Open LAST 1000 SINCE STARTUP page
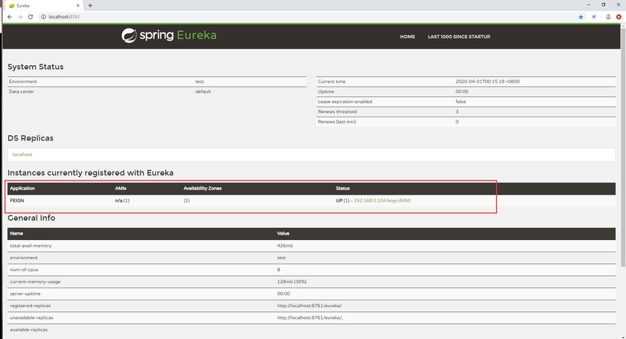The image size is (626, 339). pyautogui.click(x=459, y=37)
